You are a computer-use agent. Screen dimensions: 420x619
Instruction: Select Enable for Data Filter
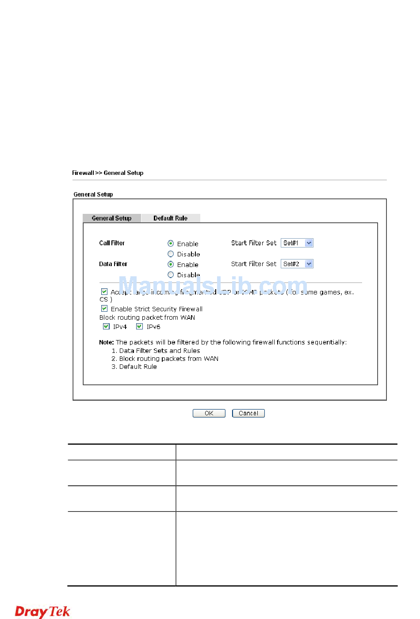171,264
